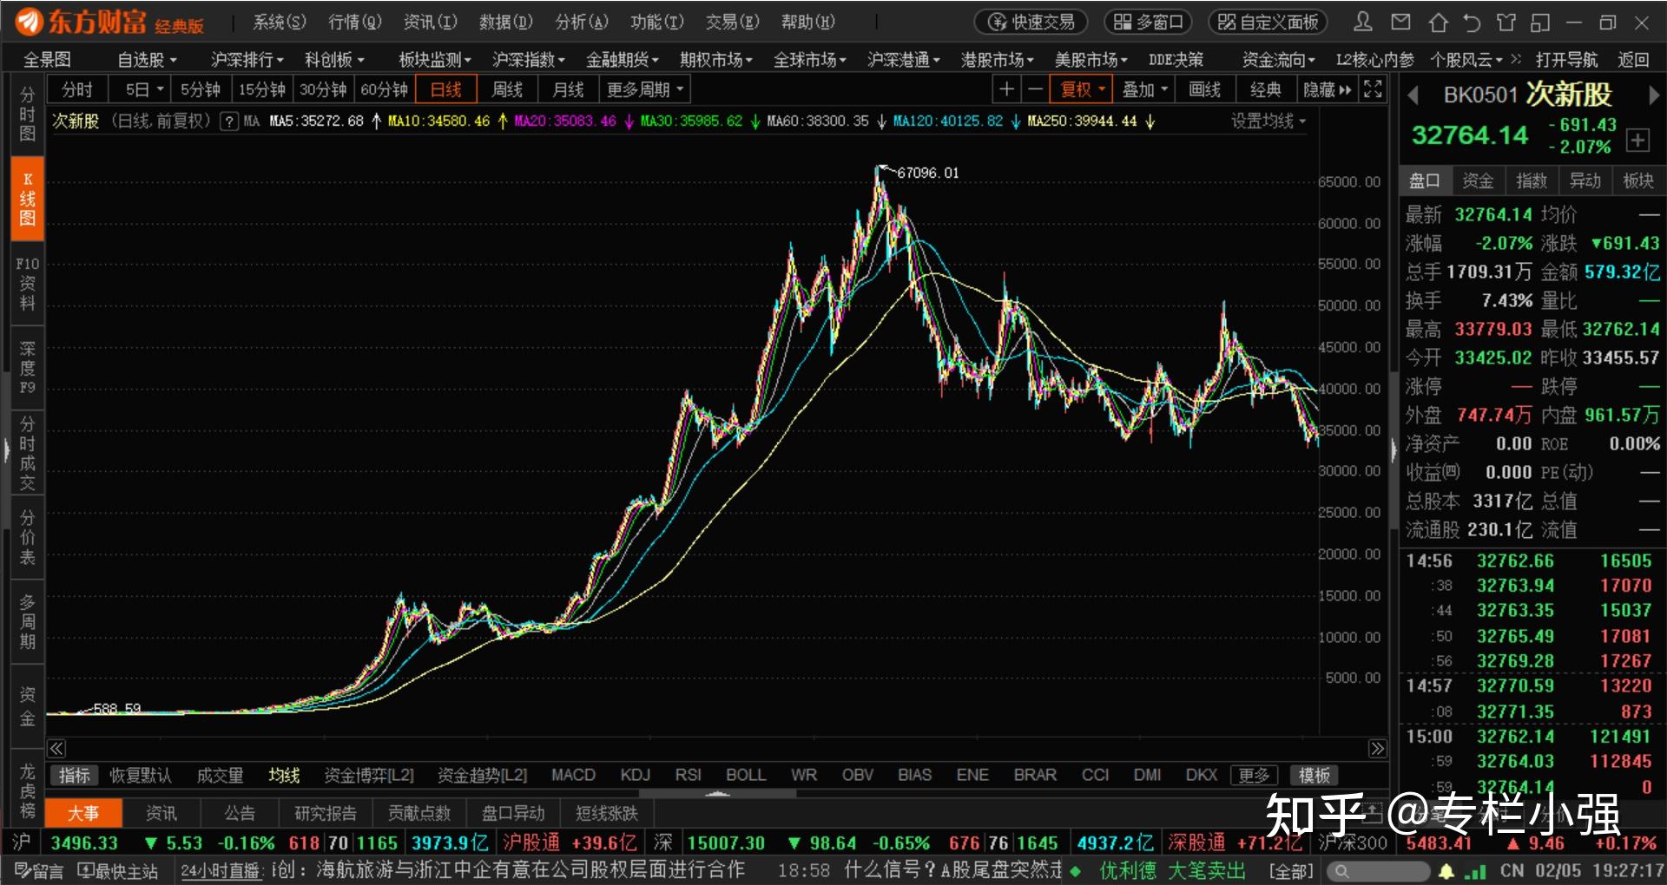Open the skin theme shirt icon

(x=1506, y=22)
